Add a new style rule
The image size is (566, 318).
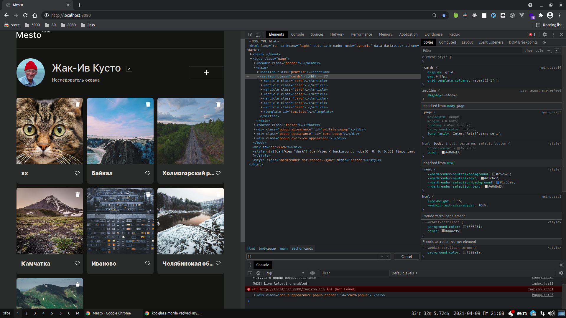(x=549, y=50)
